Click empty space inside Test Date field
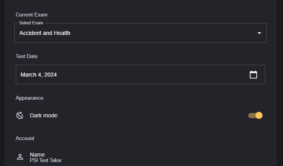This screenshot has width=283, height=166. pyautogui.click(x=150, y=75)
